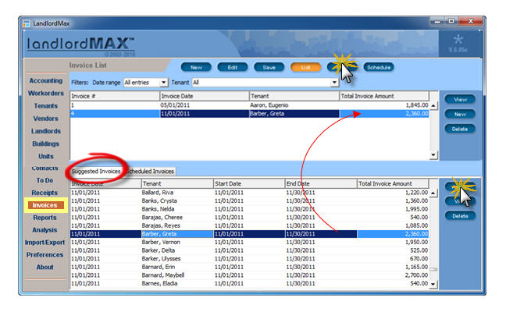Click the upper invoice list's scroll-up arrow

433,106
